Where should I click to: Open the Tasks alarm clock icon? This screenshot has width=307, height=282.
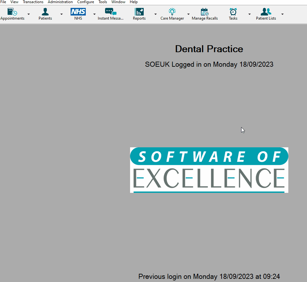pyautogui.click(x=233, y=12)
